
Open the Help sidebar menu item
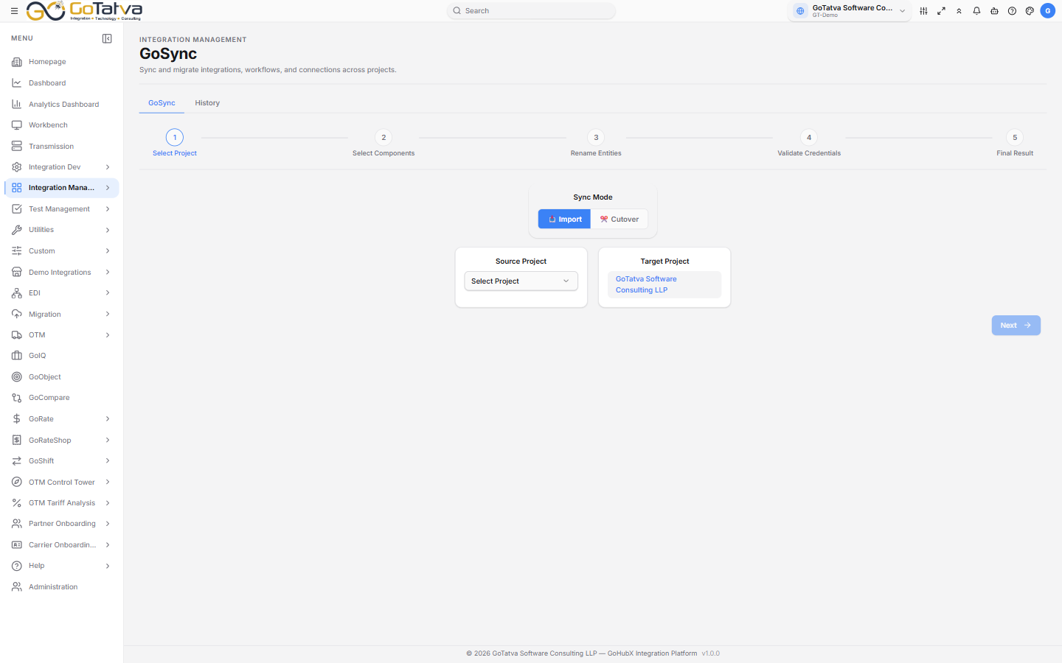coord(62,566)
